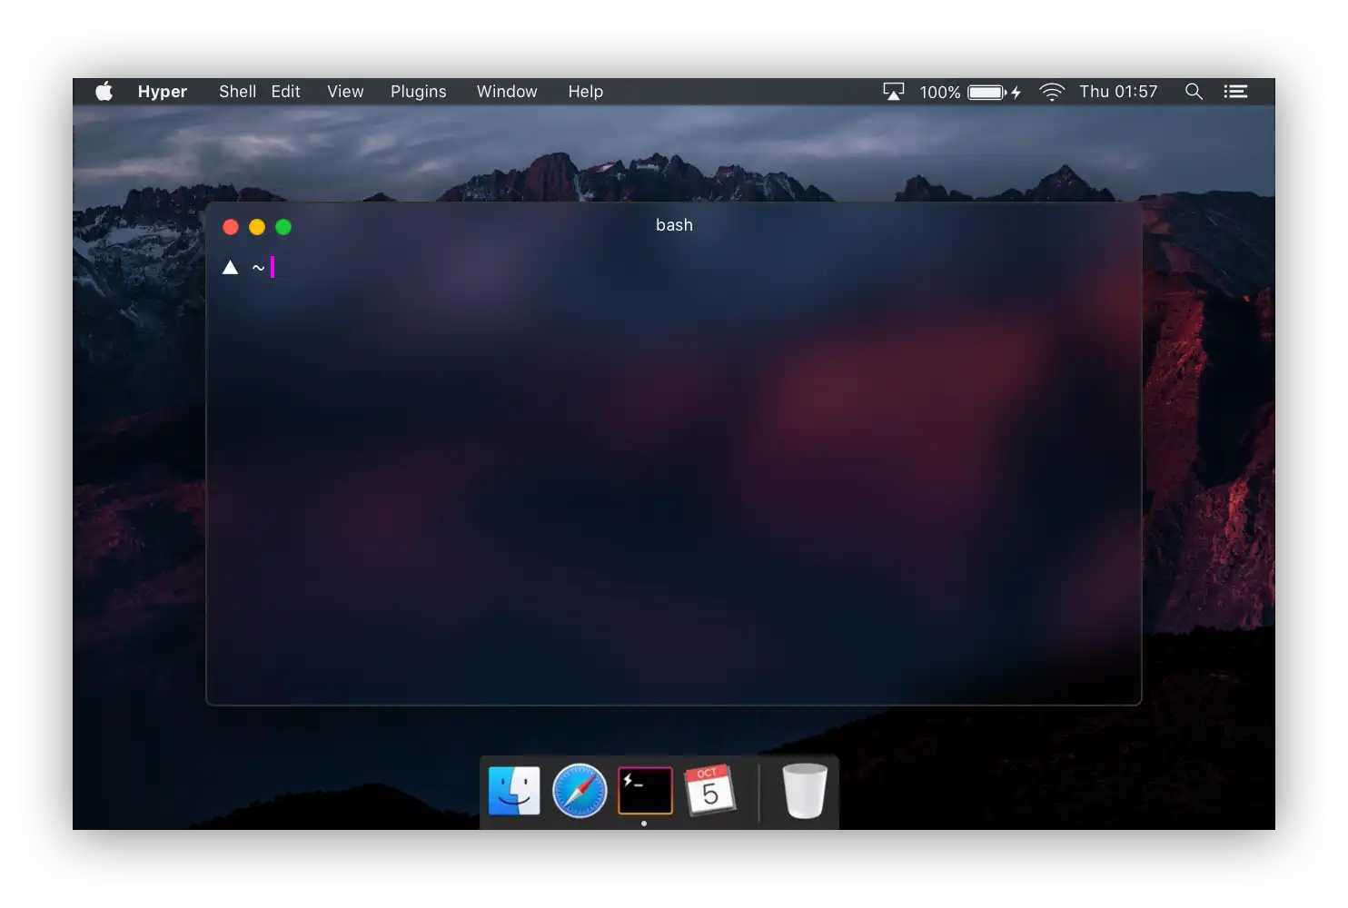Click the magenta terminal cursor
This screenshot has width=1348, height=908.
pyautogui.click(x=273, y=267)
